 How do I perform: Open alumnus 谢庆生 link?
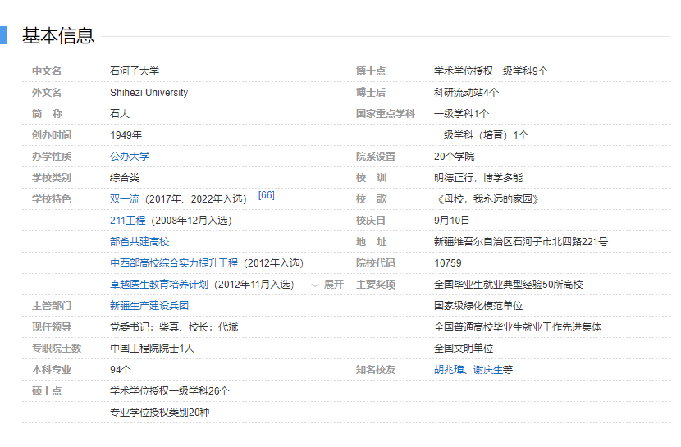[x=488, y=370]
